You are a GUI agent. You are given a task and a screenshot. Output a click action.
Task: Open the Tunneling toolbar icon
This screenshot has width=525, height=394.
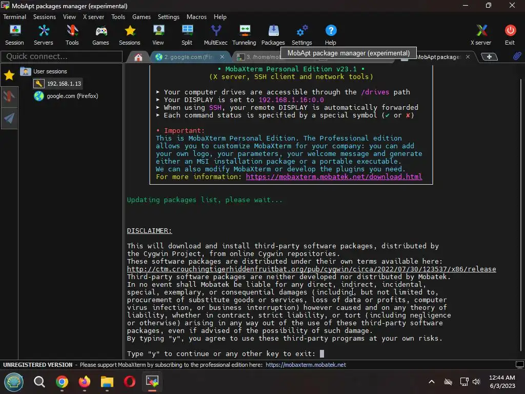click(244, 35)
